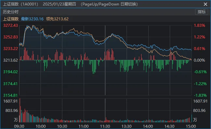
Task: Click the 万 volume unit label on left
Action: (x=16, y=120)
